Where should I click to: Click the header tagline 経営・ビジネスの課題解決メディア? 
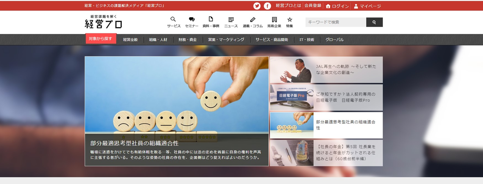click(x=124, y=6)
